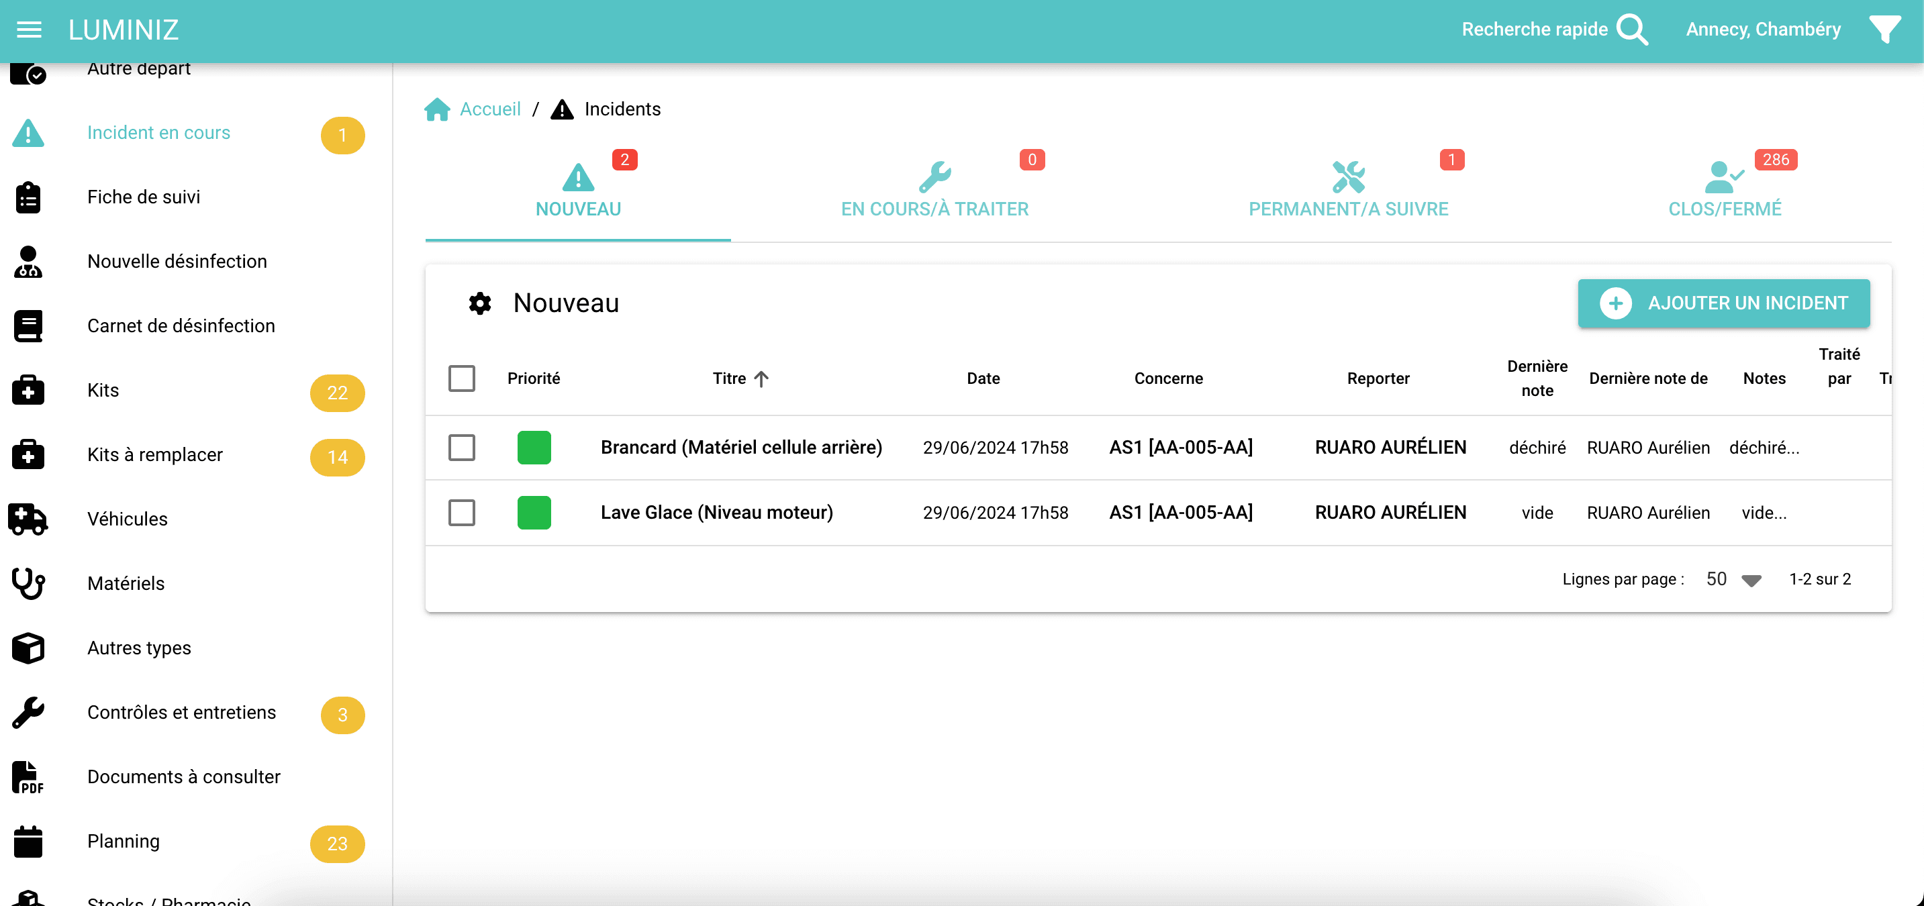
Task: Switch to the EN COURS/À TRAITER tab
Action: click(x=935, y=191)
